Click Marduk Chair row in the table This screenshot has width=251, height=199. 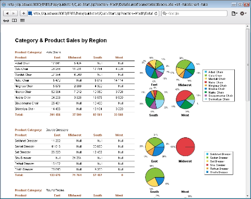coord(74,75)
